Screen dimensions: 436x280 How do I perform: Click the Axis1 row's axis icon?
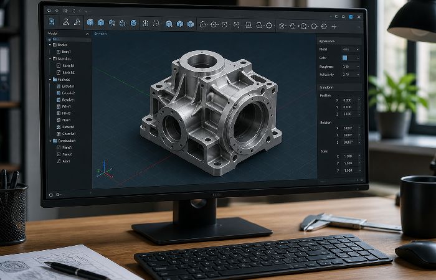tap(59, 161)
